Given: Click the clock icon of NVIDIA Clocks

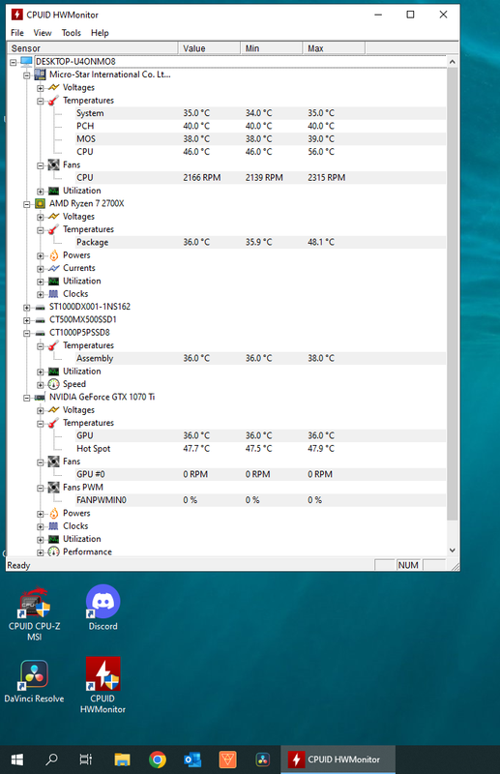Looking at the screenshot, I should click(x=53, y=526).
